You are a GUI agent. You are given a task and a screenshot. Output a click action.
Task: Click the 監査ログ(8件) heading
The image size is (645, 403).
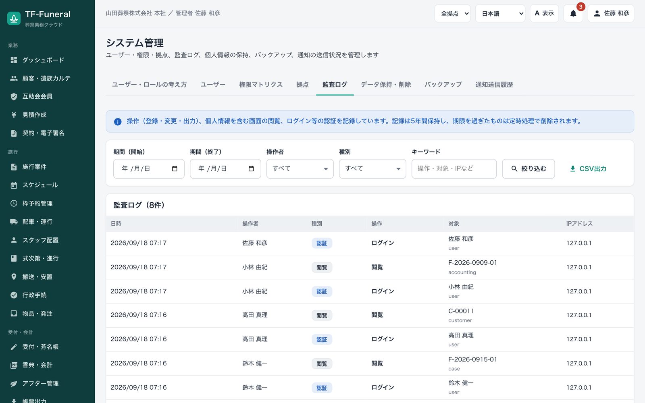[x=139, y=205]
